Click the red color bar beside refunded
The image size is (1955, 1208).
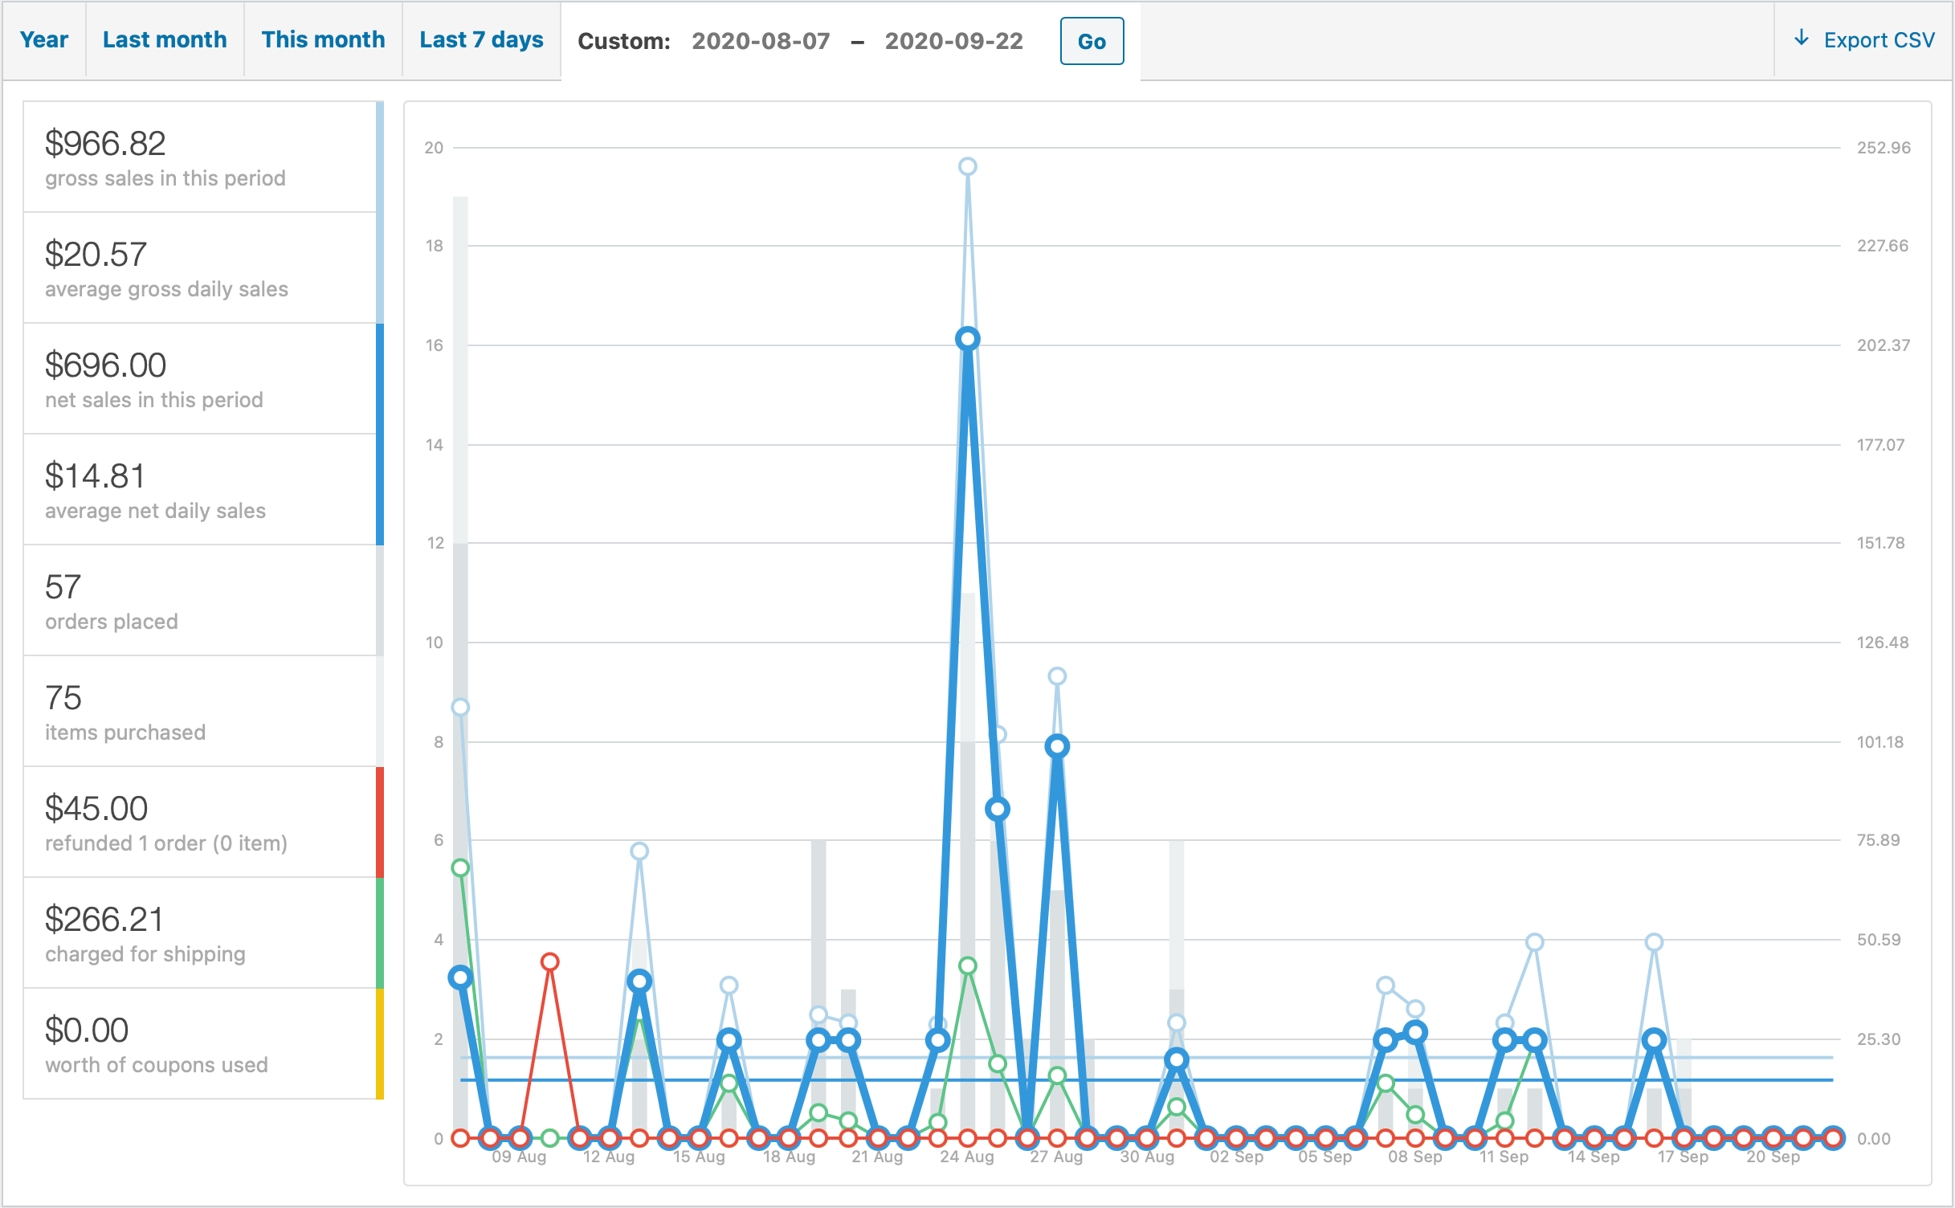pyautogui.click(x=380, y=822)
